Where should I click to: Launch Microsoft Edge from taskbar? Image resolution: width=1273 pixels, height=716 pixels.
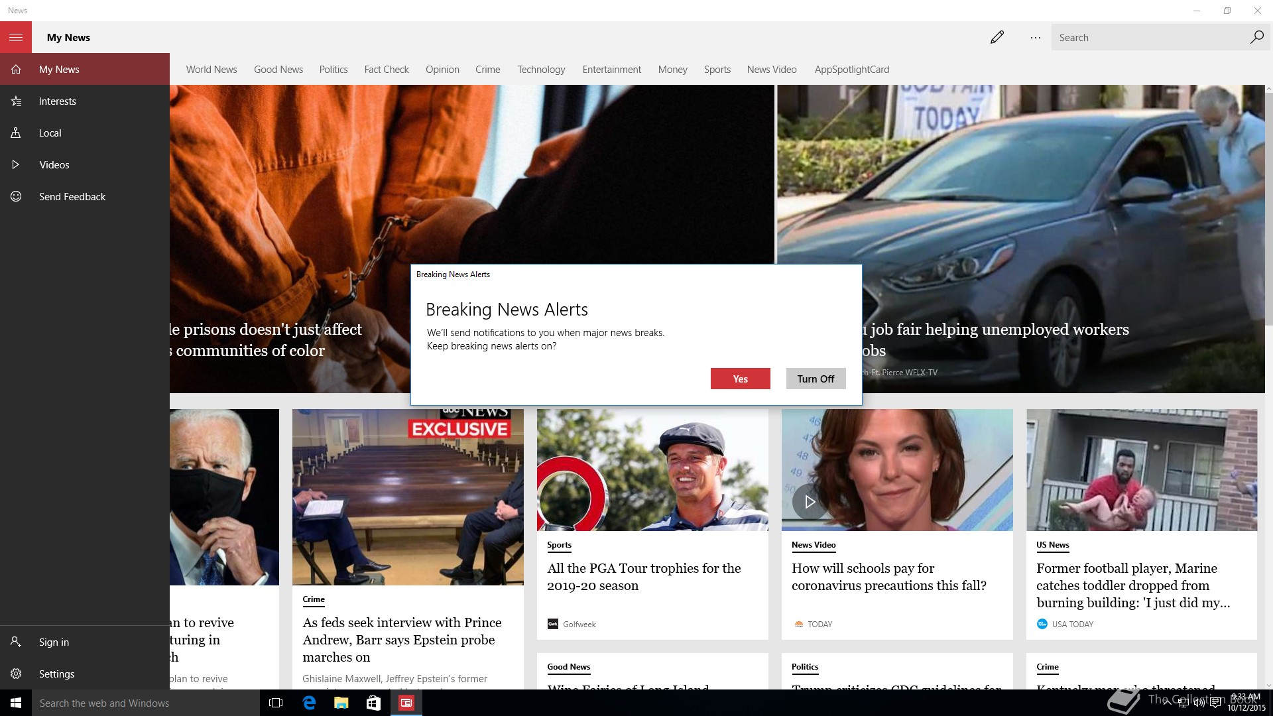(309, 703)
